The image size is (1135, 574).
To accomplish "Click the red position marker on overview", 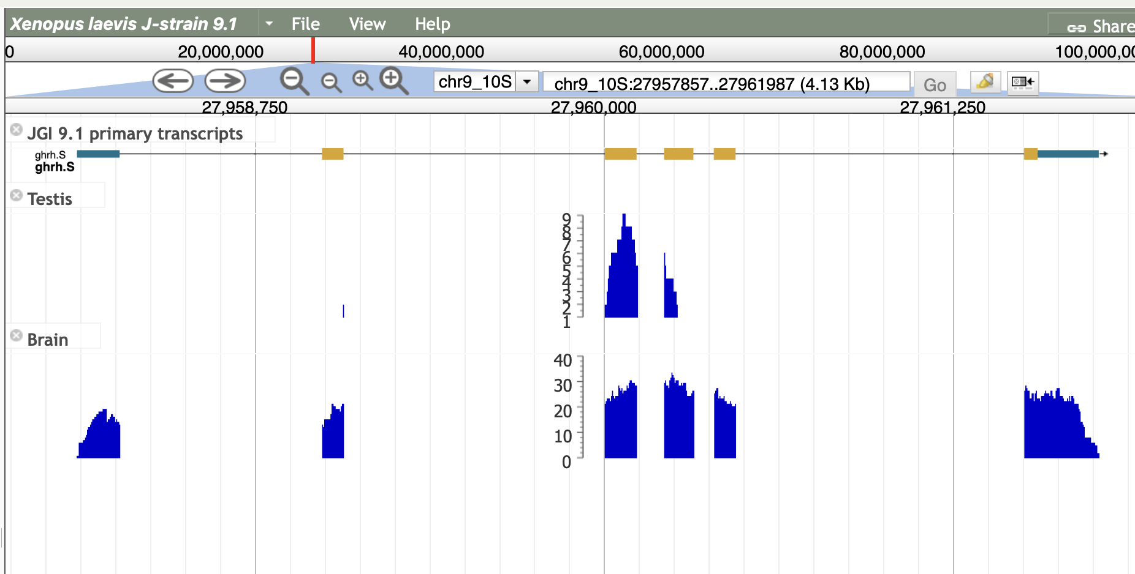I will (313, 50).
